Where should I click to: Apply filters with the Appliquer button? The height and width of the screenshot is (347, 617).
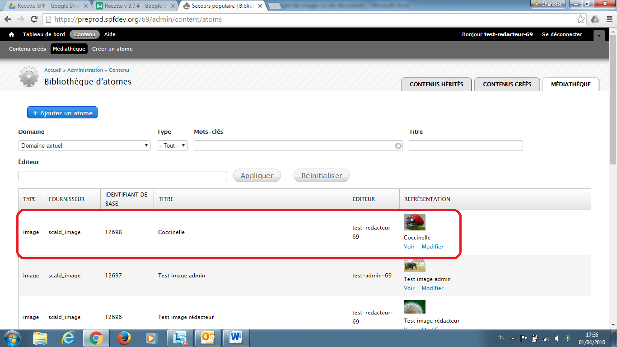(x=257, y=176)
